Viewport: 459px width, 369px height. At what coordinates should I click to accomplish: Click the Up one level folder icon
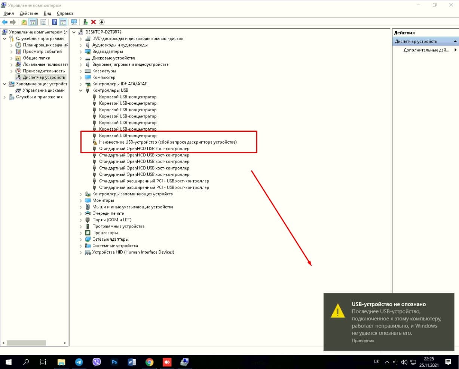coord(24,22)
